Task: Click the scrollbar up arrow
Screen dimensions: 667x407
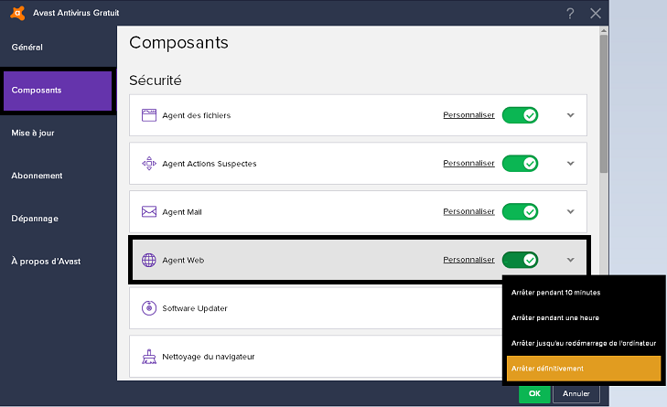Action: [x=604, y=30]
